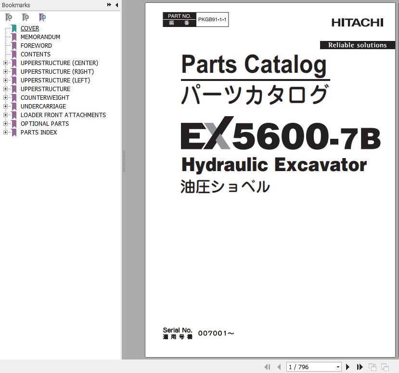Expand UPPERSTRUCTURE (LEFT) bookmark
The height and width of the screenshot is (373, 399).
pos(5,80)
